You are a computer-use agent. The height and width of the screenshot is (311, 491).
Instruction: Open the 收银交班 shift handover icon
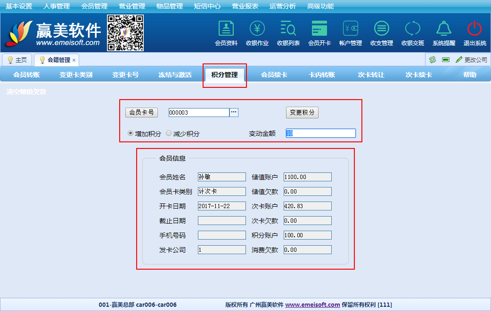[413, 29]
